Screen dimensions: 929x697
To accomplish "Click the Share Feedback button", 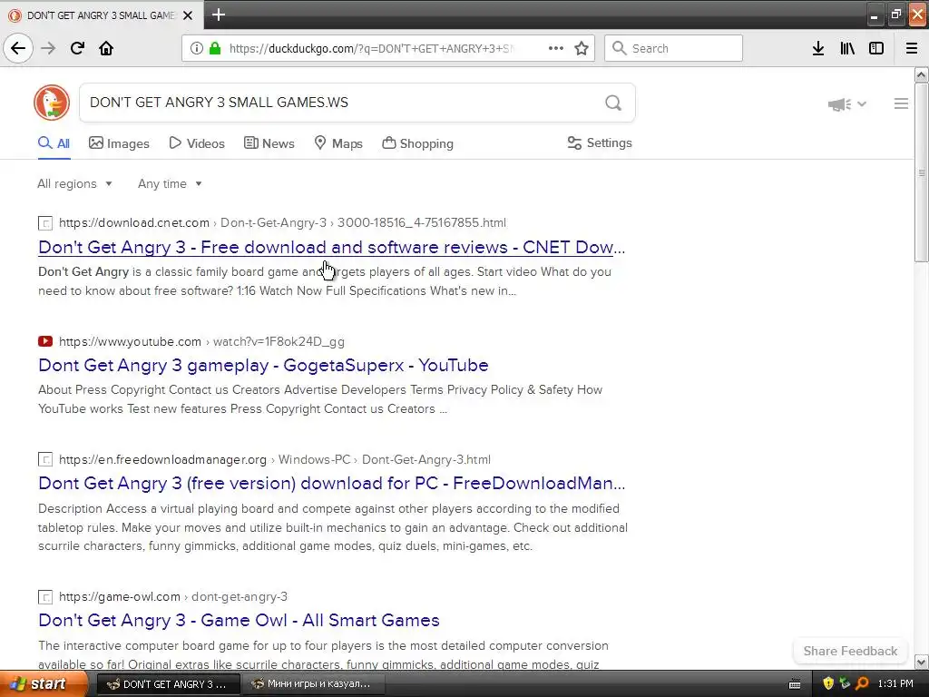I will tap(850, 651).
